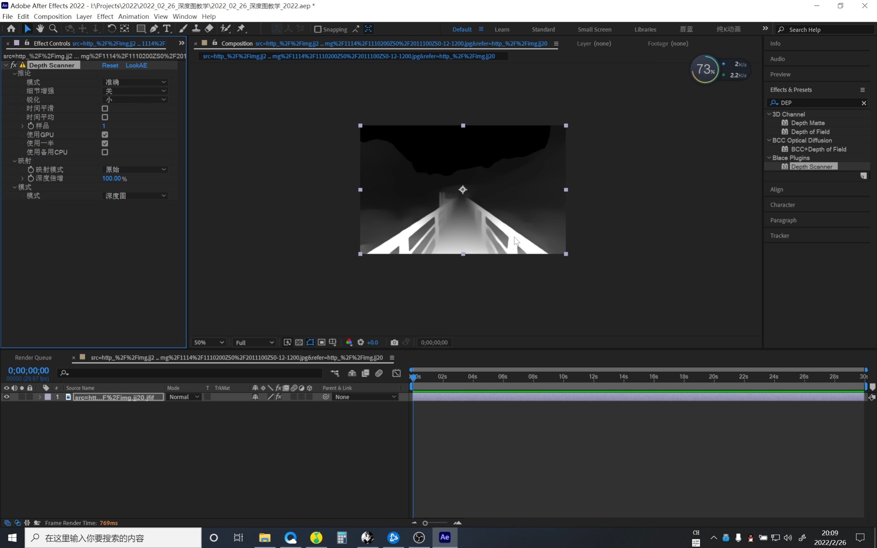Collapse the 映射 parameter group
877x548 pixels.
point(14,161)
